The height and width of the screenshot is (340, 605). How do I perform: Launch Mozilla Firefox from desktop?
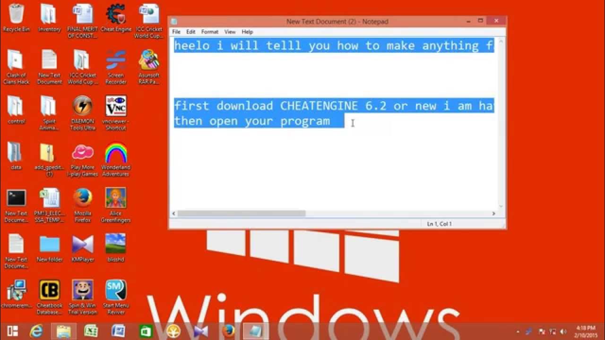coord(83,205)
